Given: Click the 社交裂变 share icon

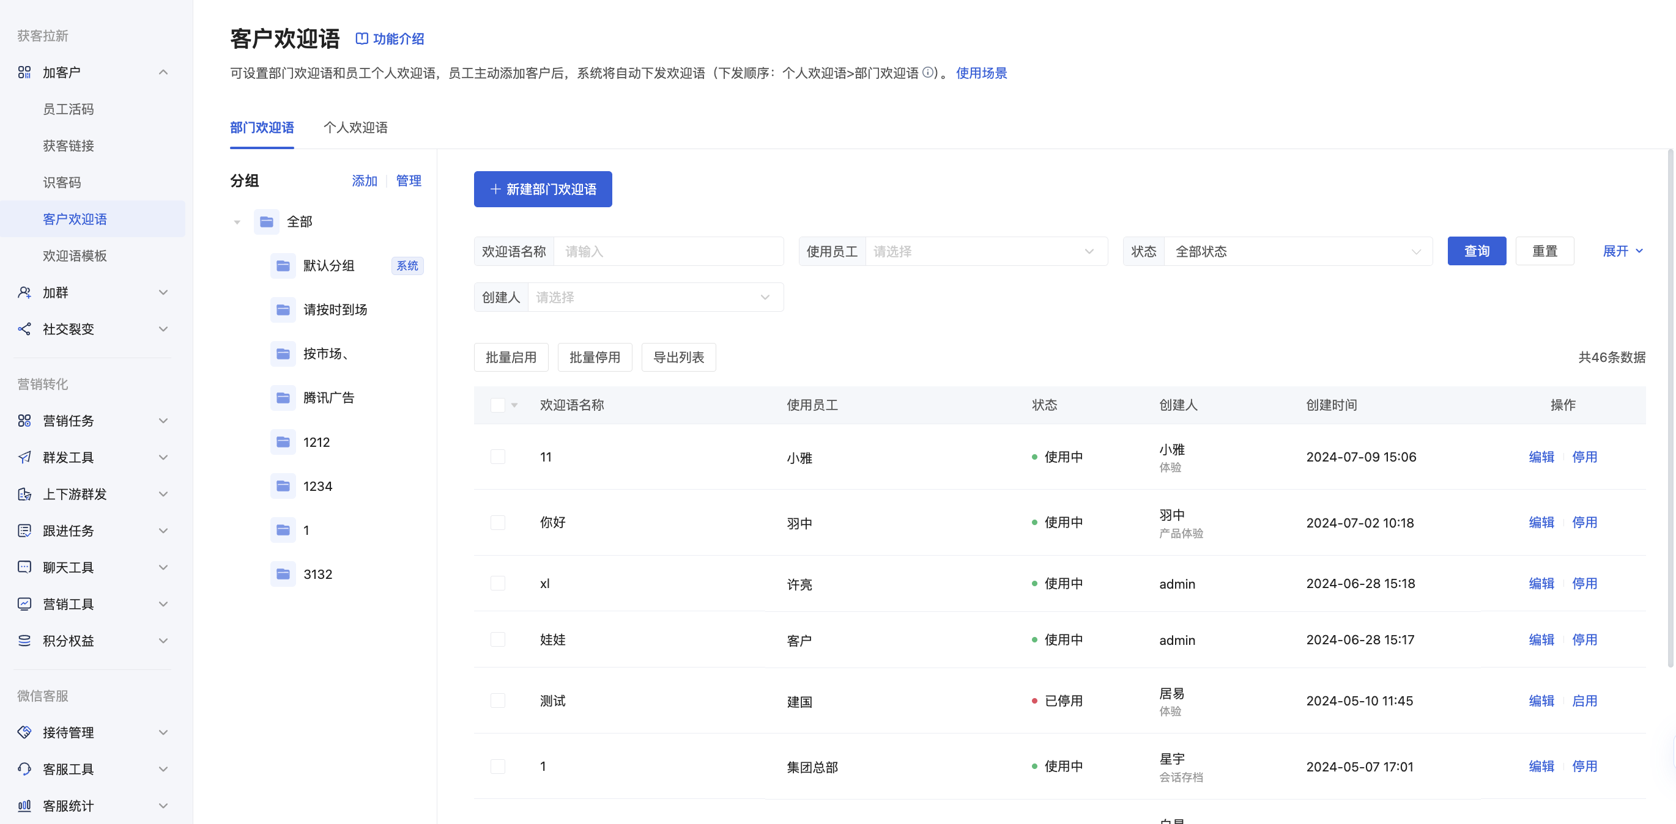Looking at the screenshot, I should 24,329.
